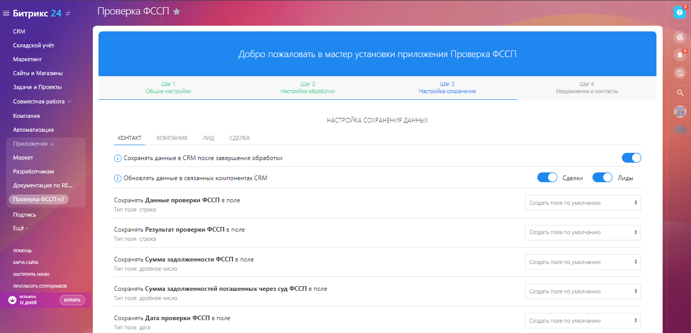The image size is (691, 333).
Task: Open the blue logo avatar in right panel
Action: tap(680, 129)
